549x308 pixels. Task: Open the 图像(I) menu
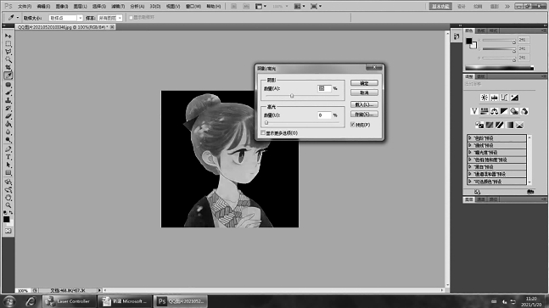[62, 6]
